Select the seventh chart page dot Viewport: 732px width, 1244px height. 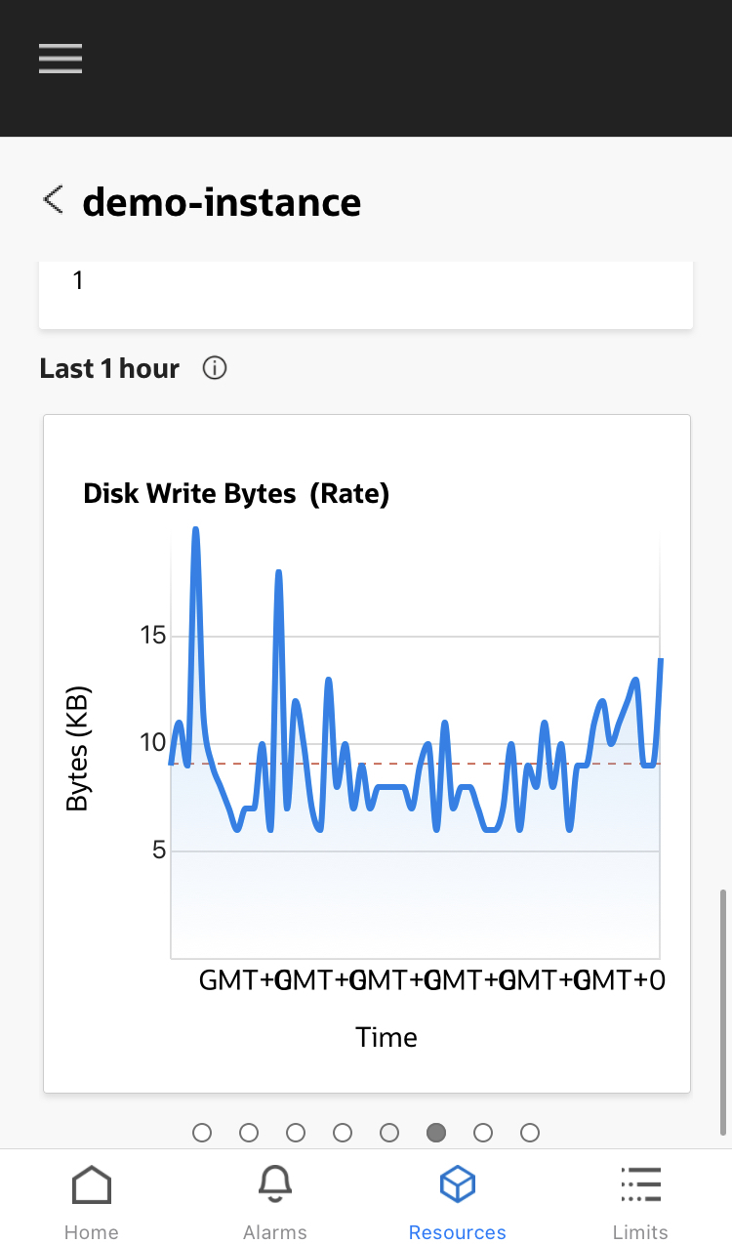point(483,1133)
